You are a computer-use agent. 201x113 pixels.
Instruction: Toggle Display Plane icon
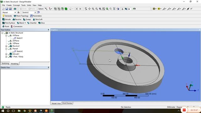122,9
